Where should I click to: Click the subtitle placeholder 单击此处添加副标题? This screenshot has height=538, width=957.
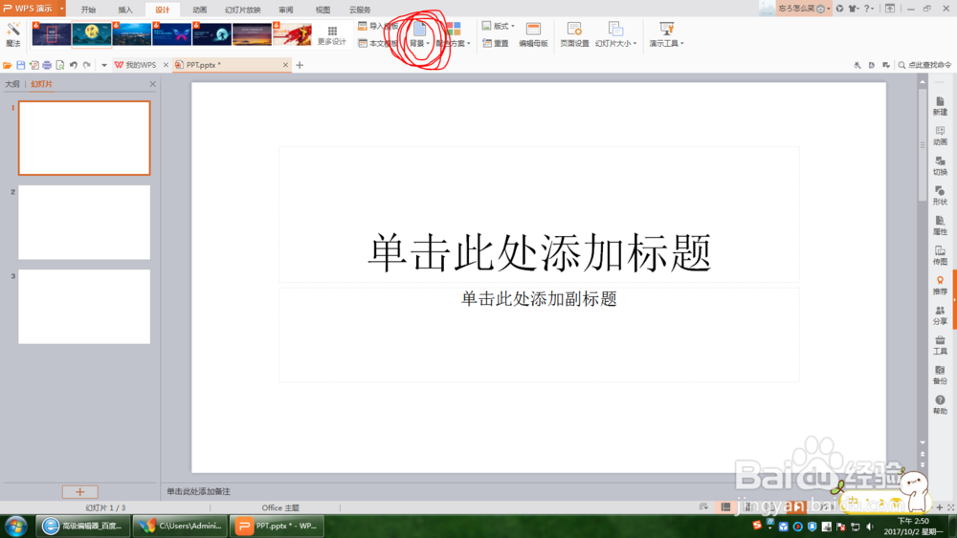click(539, 298)
